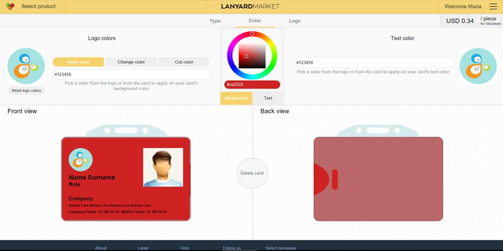503x251 pixels.
Task: Pick color from logo under Text color
Action: click(x=478, y=66)
